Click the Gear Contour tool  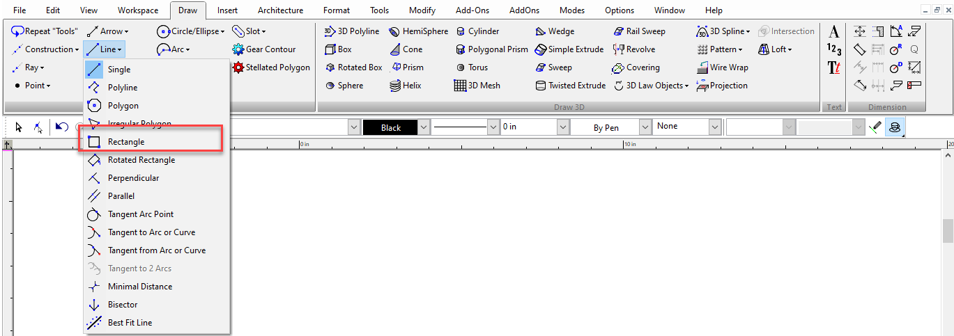pyautogui.click(x=264, y=49)
